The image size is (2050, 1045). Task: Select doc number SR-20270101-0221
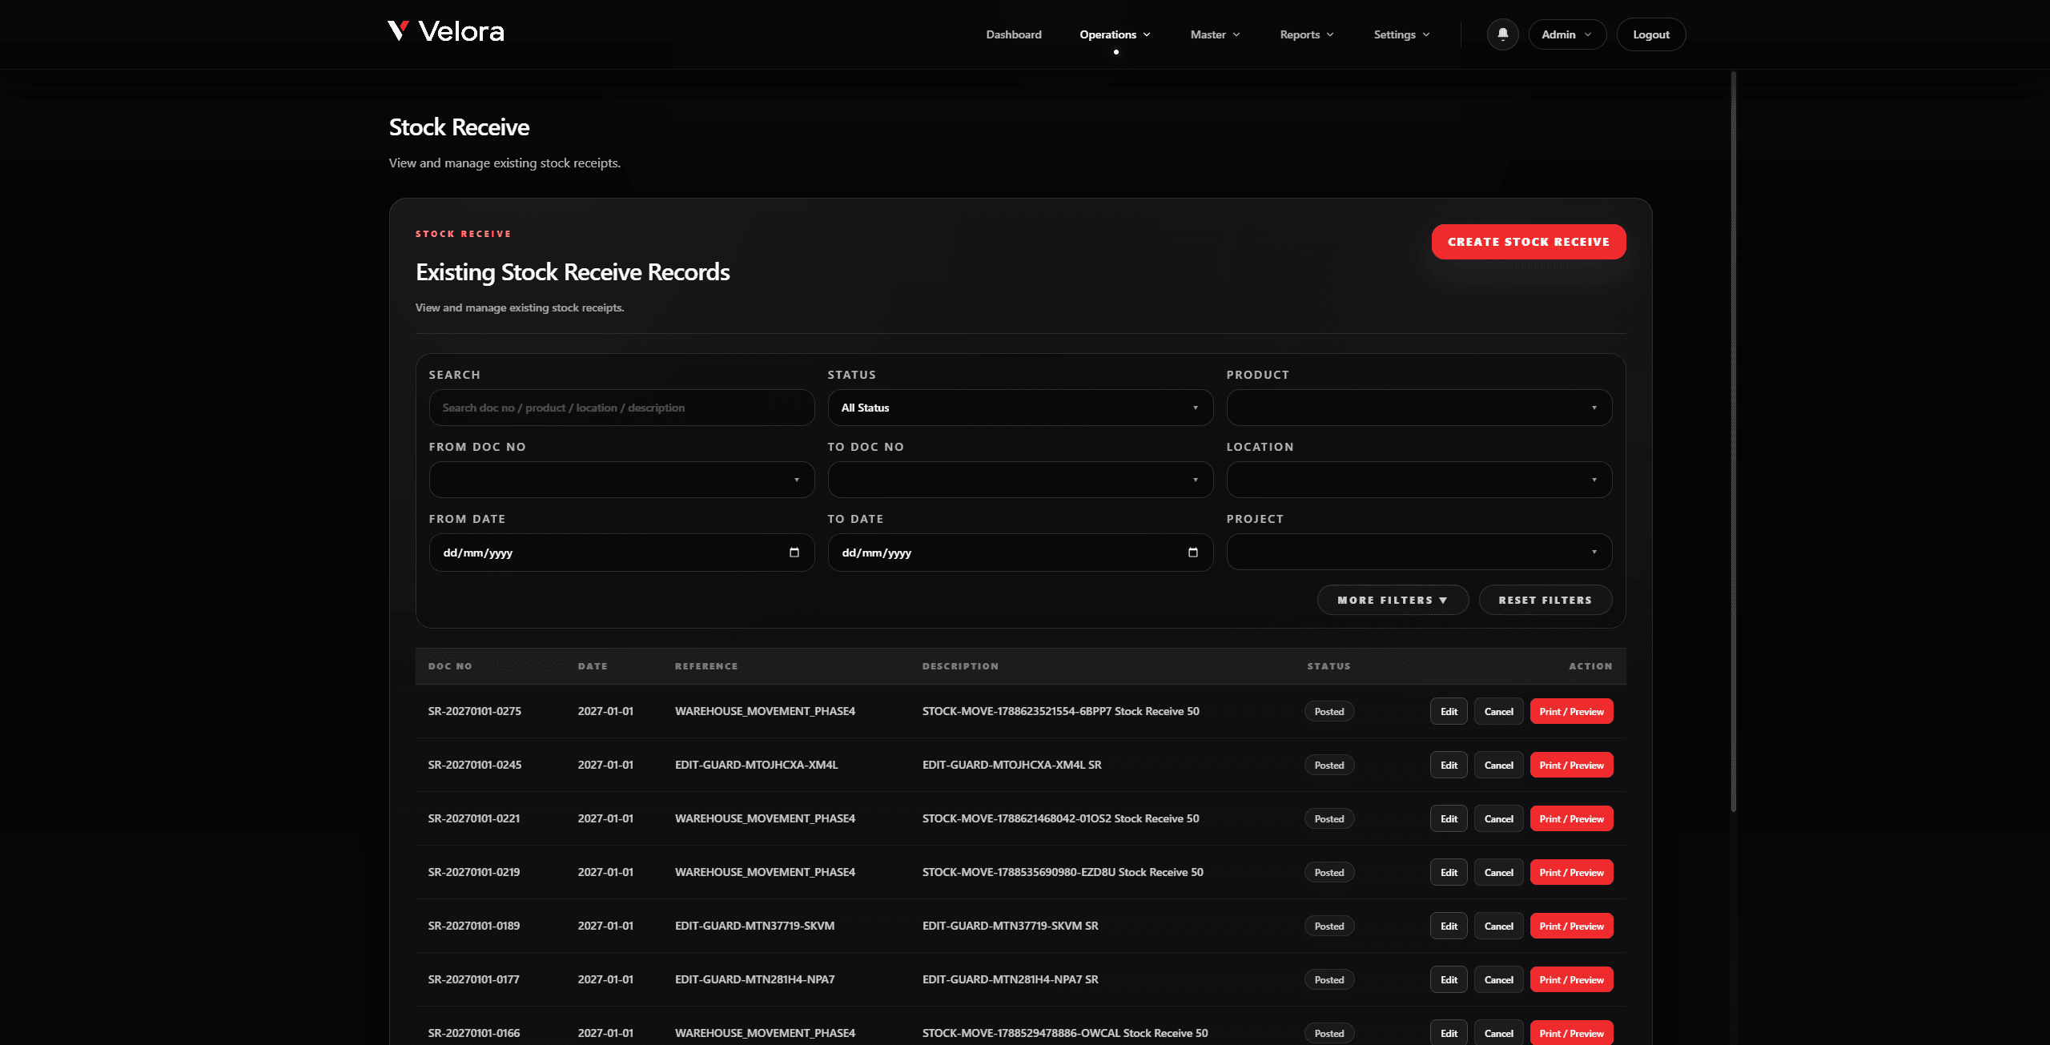[x=473, y=818]
